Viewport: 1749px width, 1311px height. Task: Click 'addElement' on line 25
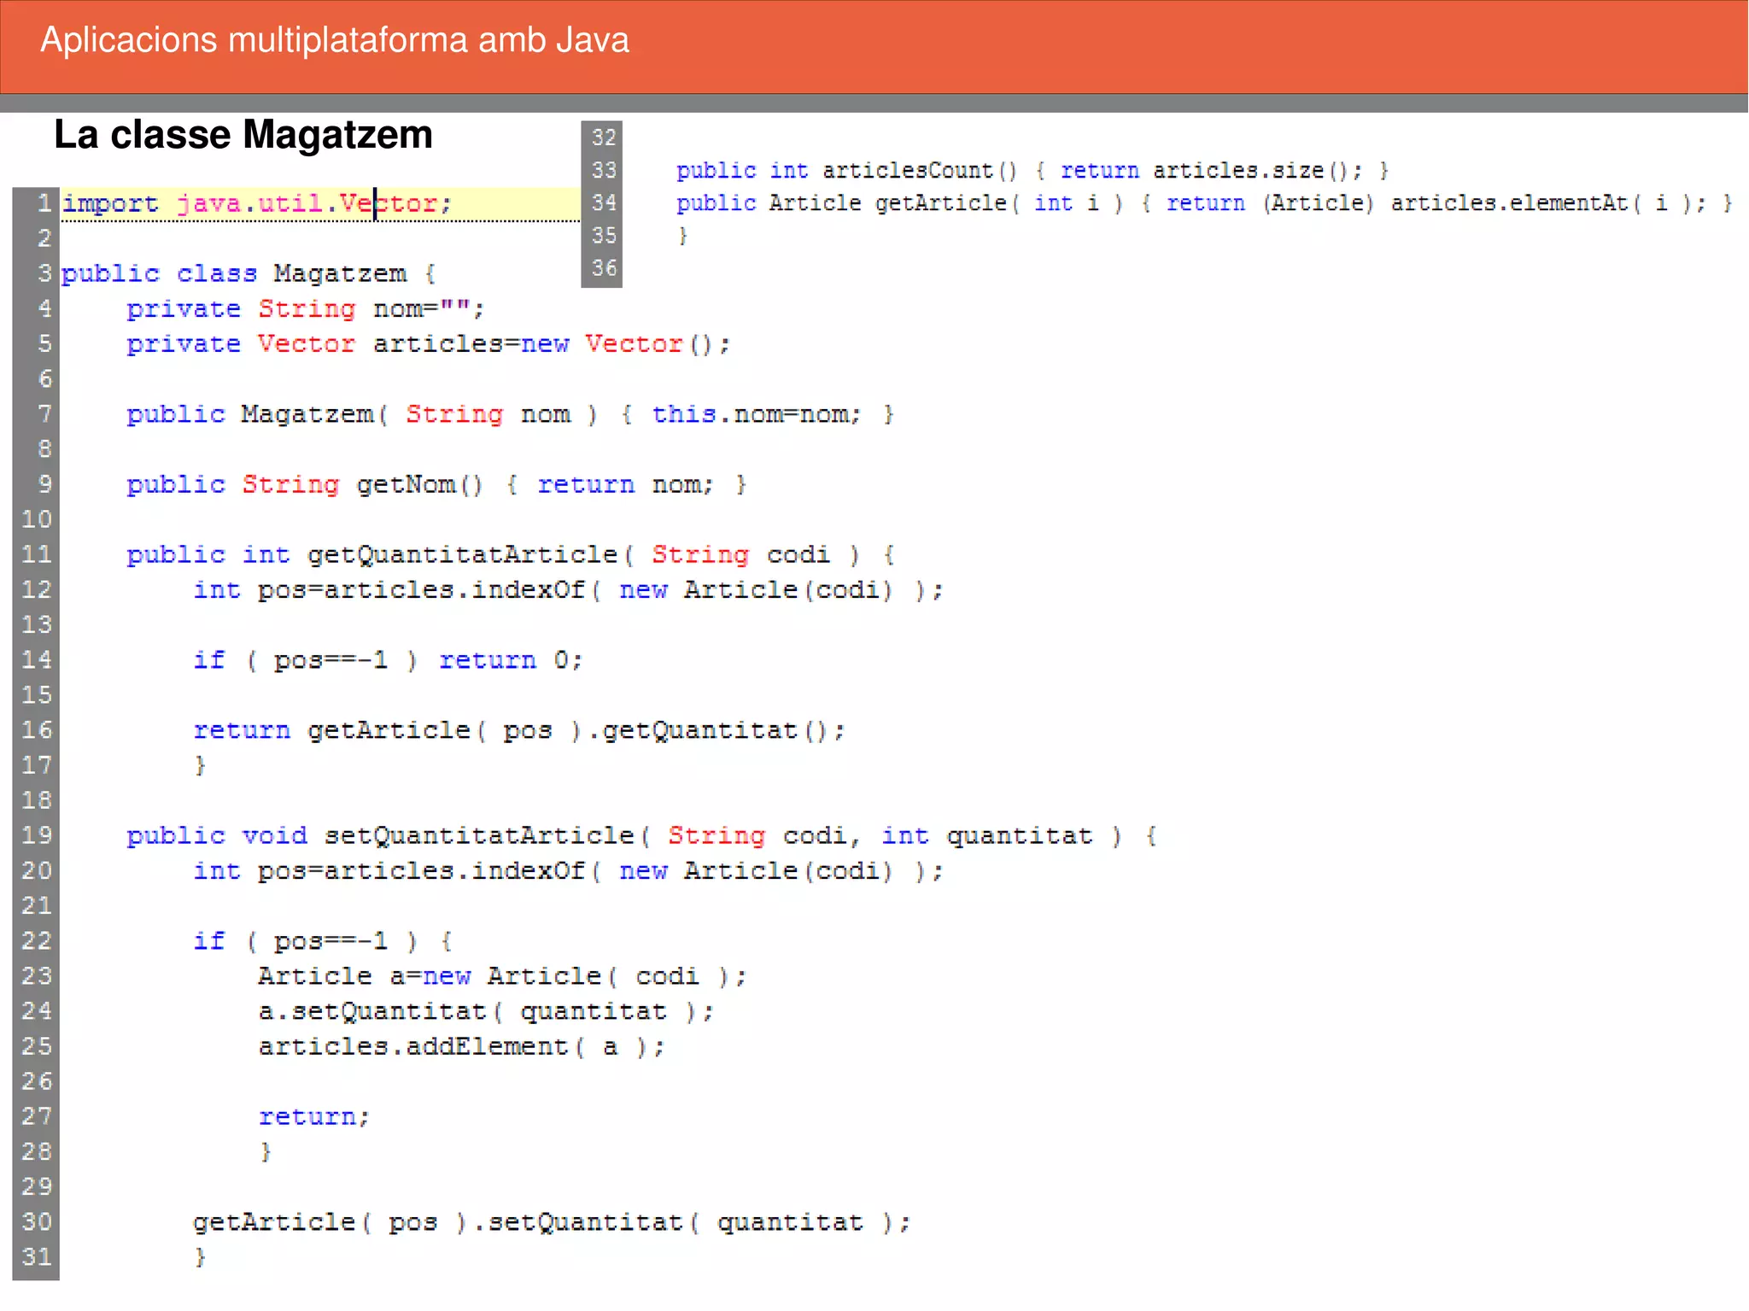[x=486, y=1046]
